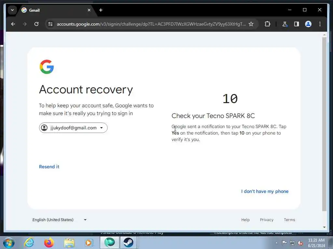
Task: Open Windows Explorer folder on taskbar
Action: point(69,243)
